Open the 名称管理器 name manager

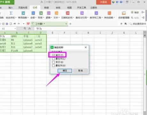point(124,15)
